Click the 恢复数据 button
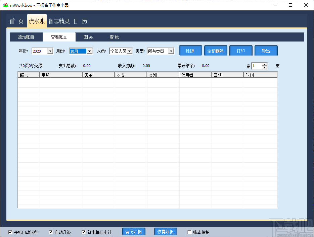Viewport: 314px width, 237px height. point(166,232)
